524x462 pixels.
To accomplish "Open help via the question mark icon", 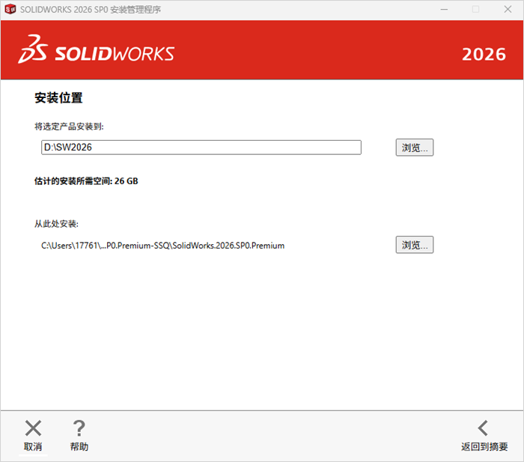I will point(79,428).
